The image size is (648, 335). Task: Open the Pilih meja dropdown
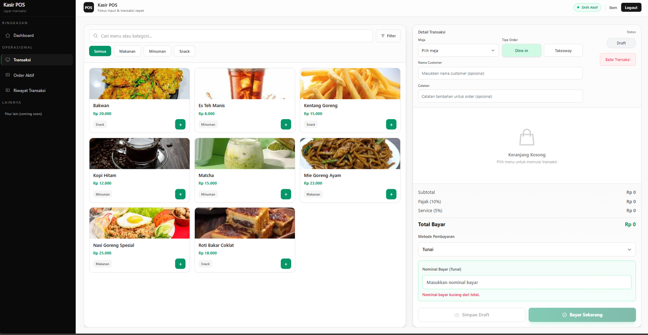coord(458,50)
